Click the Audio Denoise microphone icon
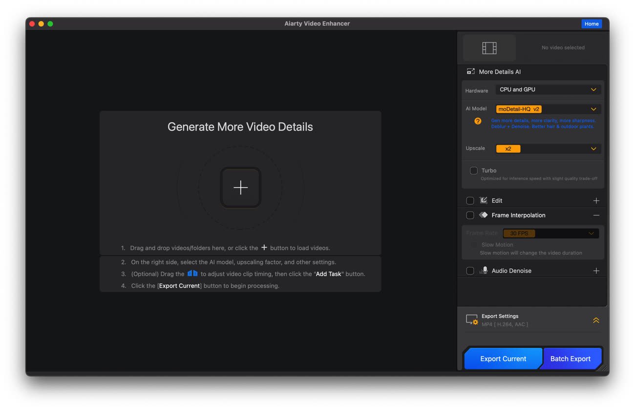This screenshot has height=410, width=635. tap(484, 270)
